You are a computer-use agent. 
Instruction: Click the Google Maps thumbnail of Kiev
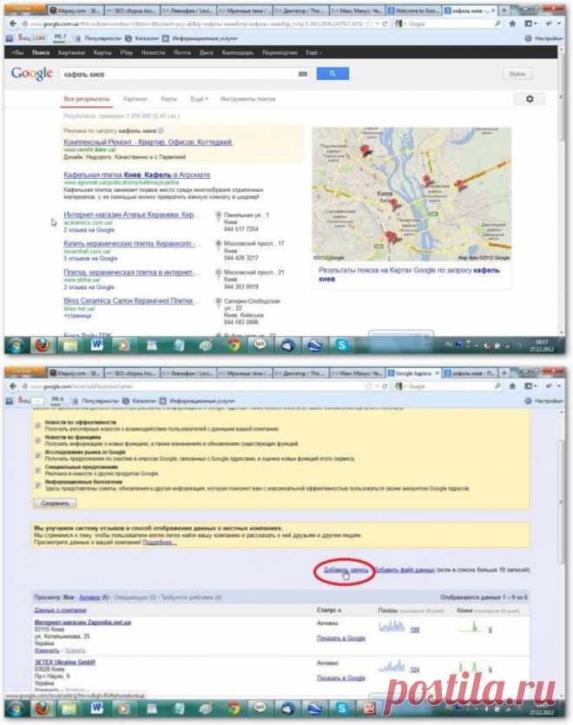pos(412,194)
